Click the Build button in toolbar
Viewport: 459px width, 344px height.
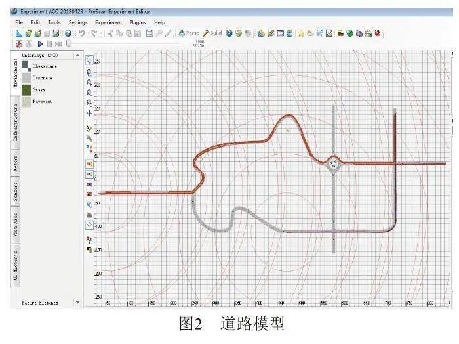tap(214, 33)
